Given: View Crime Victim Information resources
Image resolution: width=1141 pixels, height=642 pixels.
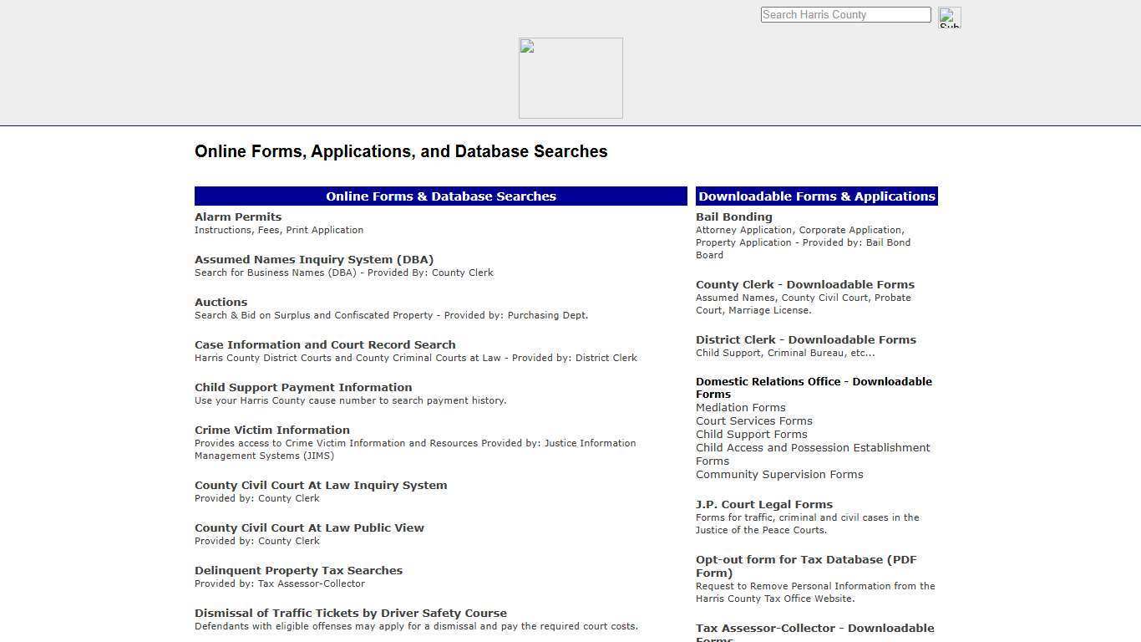Looking at the screenshot, I should pyautogui.click(x=271, y=430).
